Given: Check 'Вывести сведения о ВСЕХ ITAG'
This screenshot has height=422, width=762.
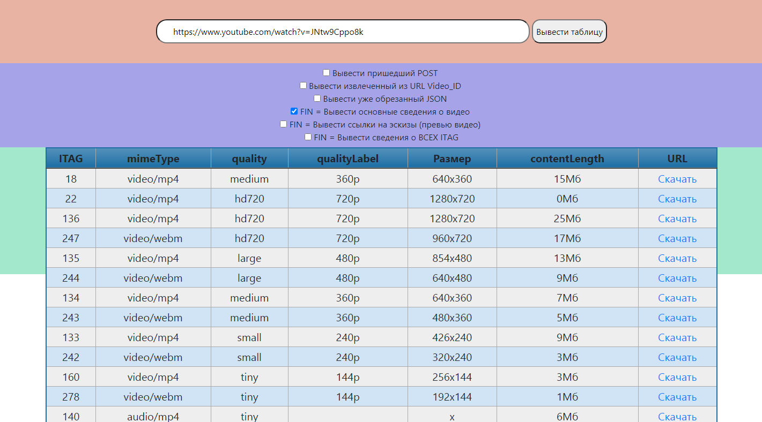Looking at the screenshot, I should [x=308, y=137].
